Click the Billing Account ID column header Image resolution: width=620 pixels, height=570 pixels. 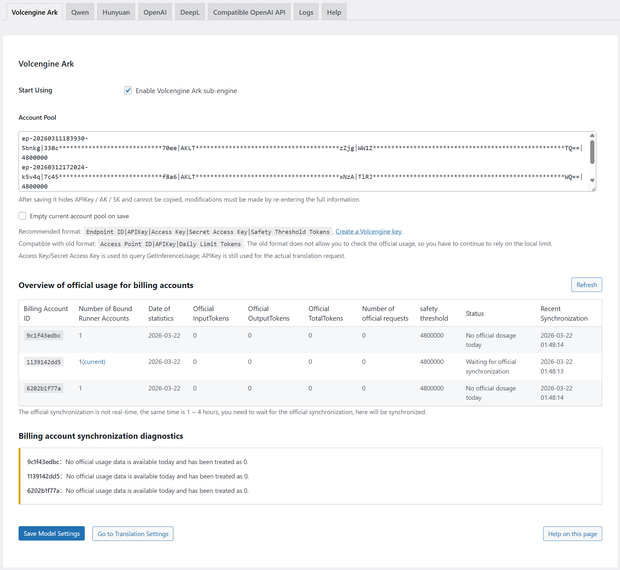46,313
